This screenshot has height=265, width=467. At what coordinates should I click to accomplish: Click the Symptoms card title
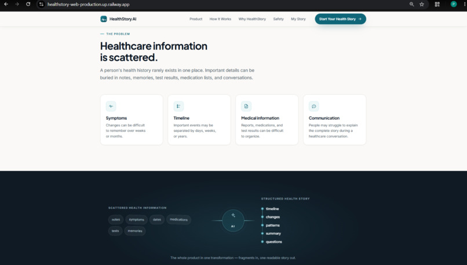tap(116, 118)
